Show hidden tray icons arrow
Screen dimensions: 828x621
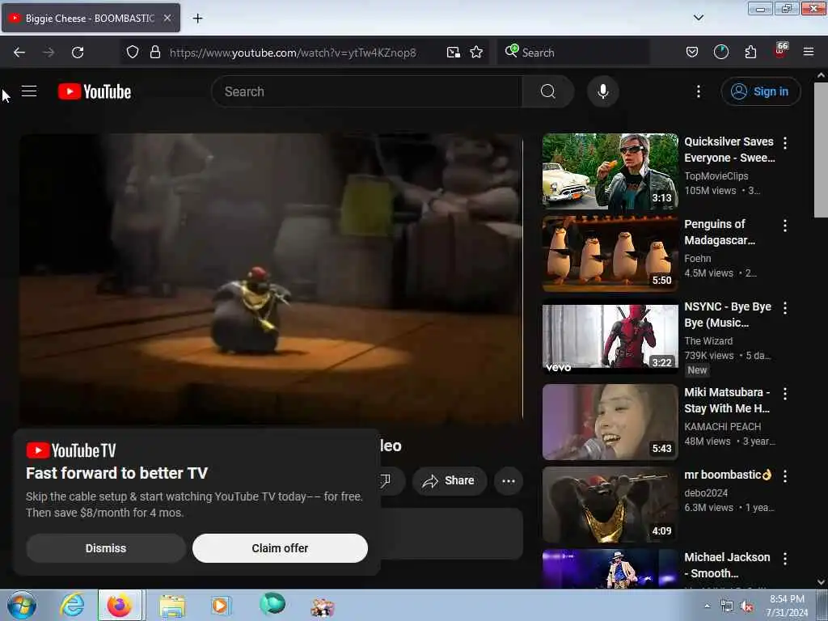[707, 606]
